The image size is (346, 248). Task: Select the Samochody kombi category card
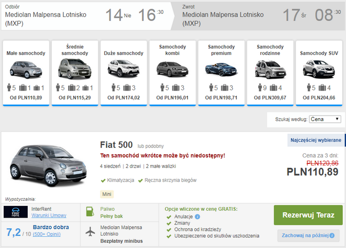point(172,73)
